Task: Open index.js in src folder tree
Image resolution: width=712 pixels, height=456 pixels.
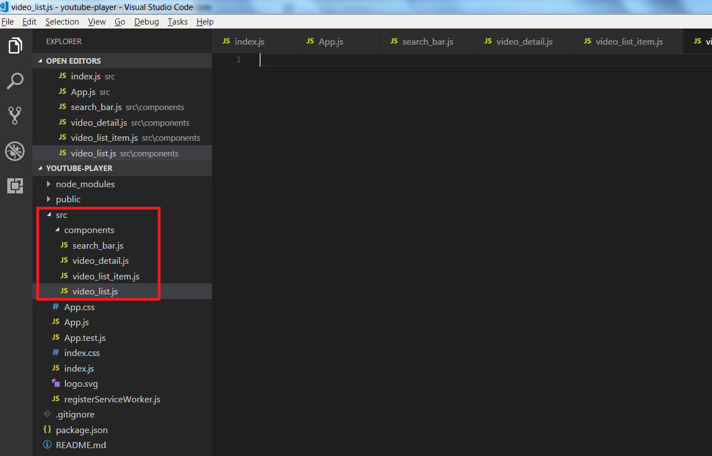Action: pos(122,368)
